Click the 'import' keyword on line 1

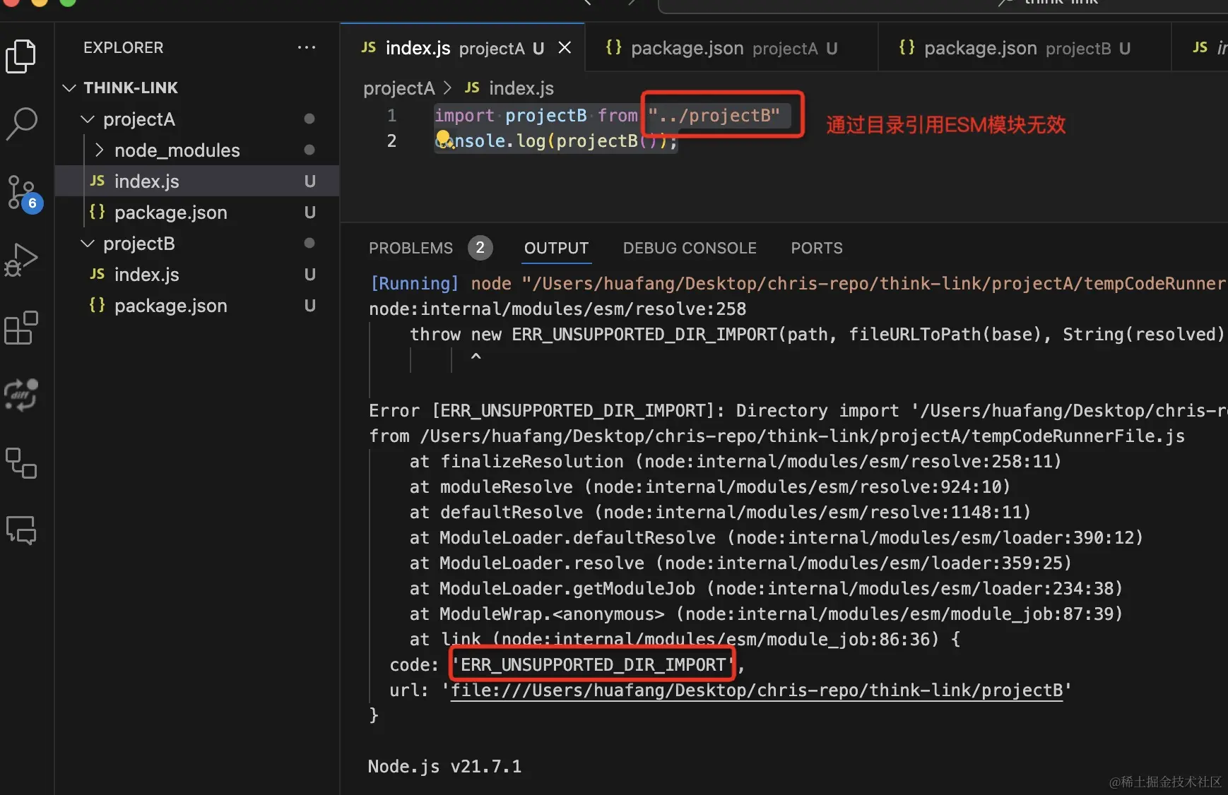(464, 115)
